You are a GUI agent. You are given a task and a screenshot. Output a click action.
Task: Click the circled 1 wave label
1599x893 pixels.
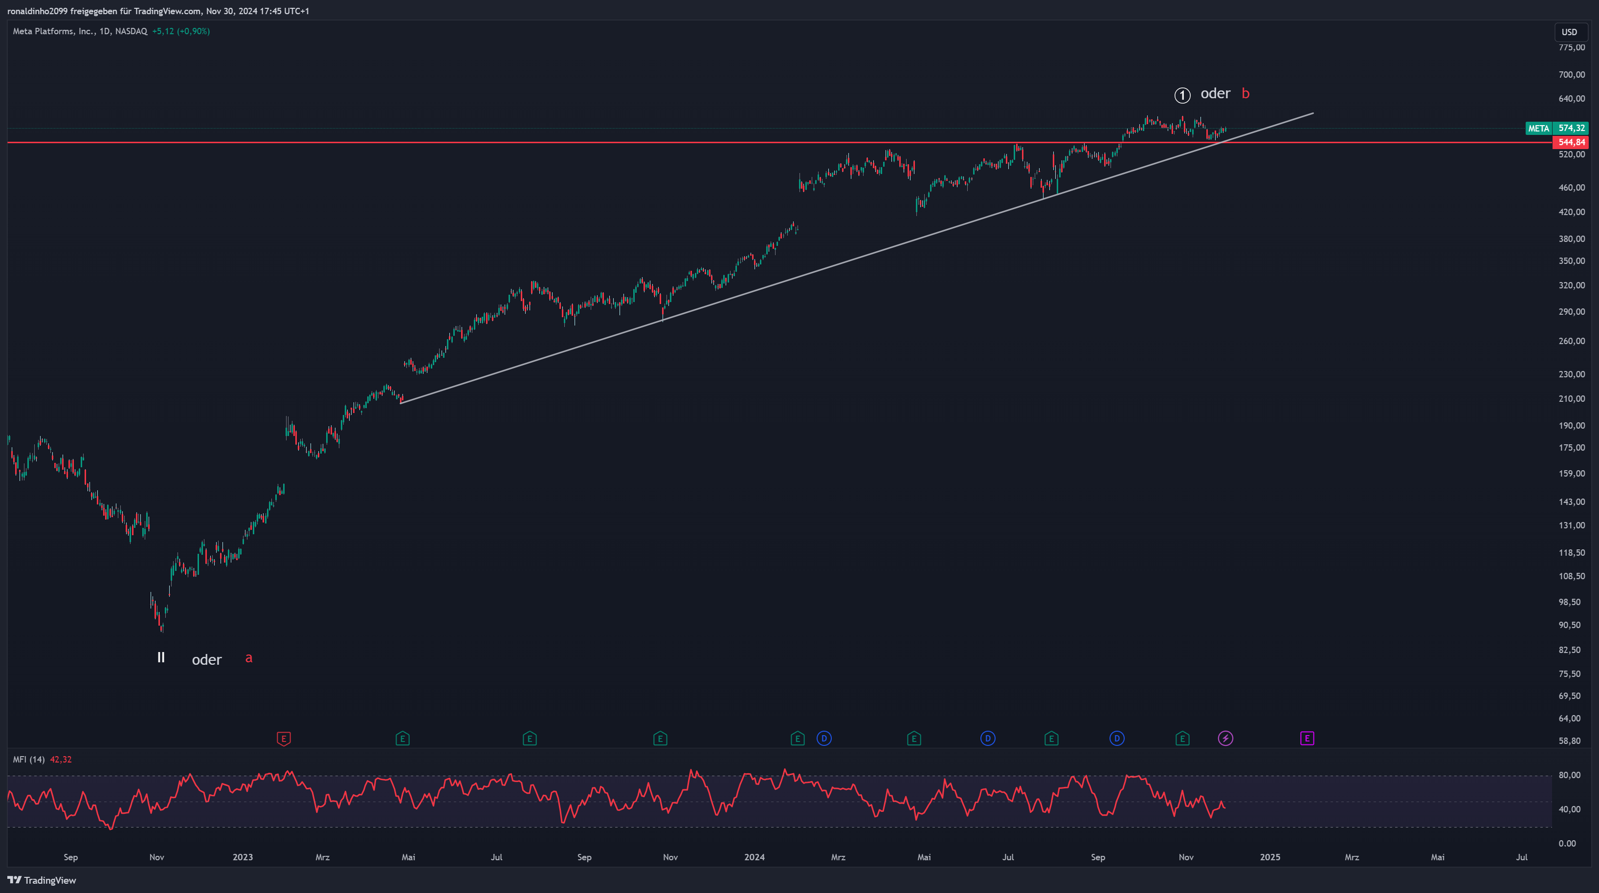(x=1182, y=95)
